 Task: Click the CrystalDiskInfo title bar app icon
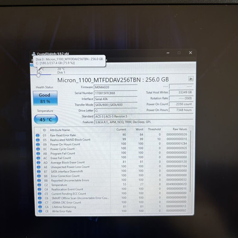[x=34, y=54]
